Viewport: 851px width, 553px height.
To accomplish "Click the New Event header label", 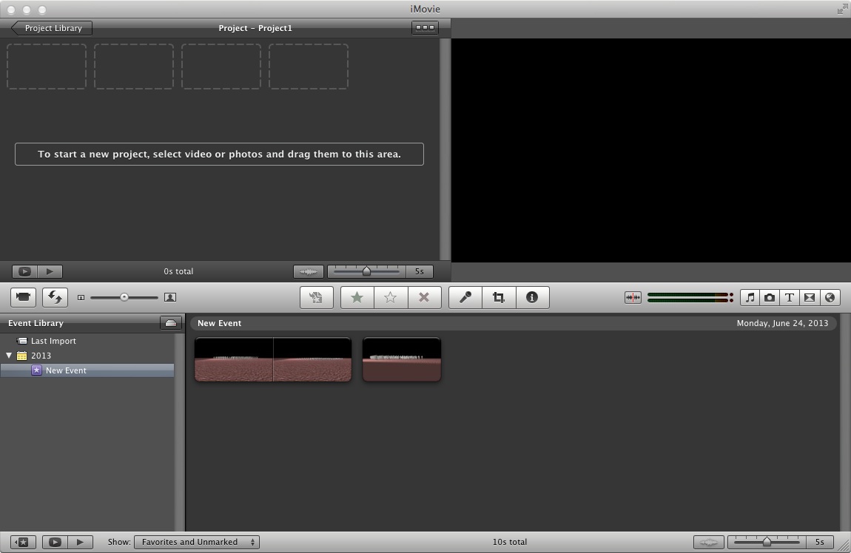I will point(219,323).
